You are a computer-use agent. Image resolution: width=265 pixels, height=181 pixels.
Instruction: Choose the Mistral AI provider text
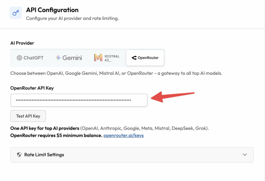pos(112,58)
